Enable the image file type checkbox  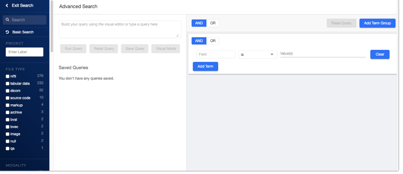click(x=7, y=134)
